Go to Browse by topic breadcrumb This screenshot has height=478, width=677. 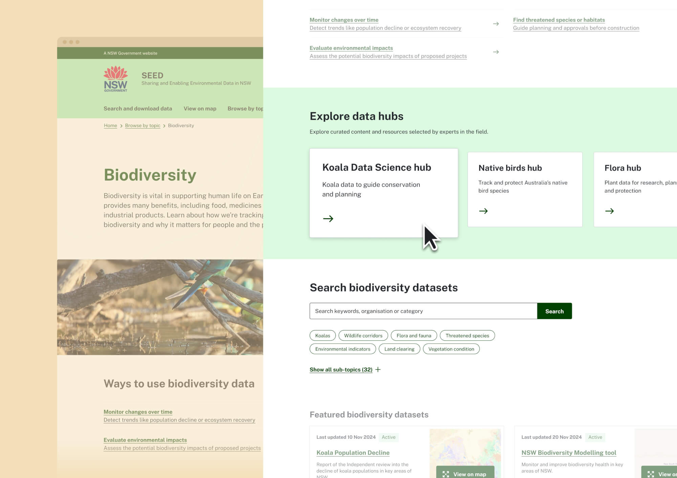tap(143, 126)
